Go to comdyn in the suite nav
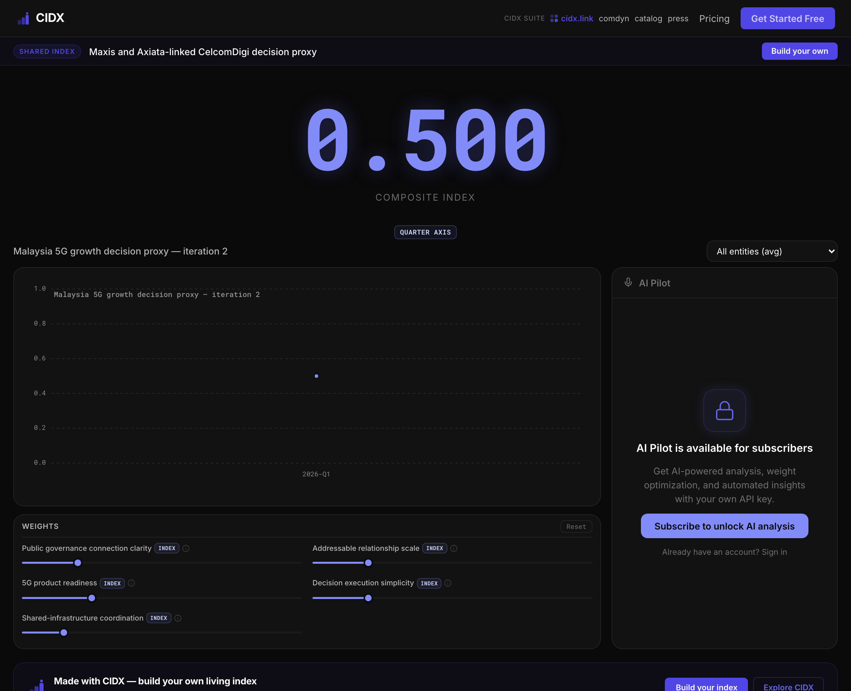This screenshot has height=691, width=851. (614, 19)
